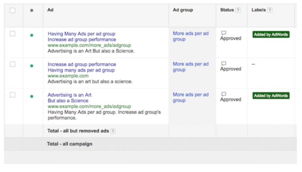Sort by the Ad column header

[x=50, y=10]
